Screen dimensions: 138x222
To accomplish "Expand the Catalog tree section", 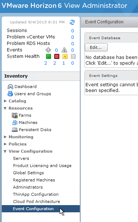I will pyautogui.click(x=5, y=101).
